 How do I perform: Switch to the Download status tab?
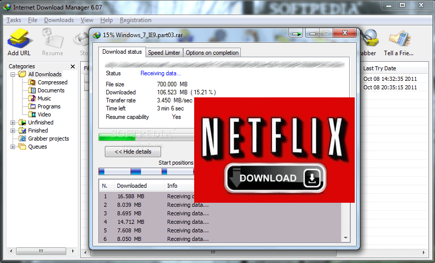pyautogui.click(x=122, y=52)
